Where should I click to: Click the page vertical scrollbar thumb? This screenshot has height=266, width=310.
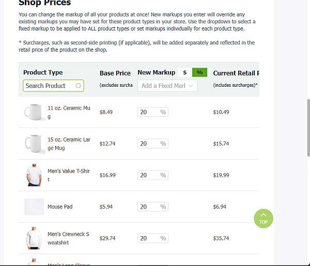coord(308,128)
